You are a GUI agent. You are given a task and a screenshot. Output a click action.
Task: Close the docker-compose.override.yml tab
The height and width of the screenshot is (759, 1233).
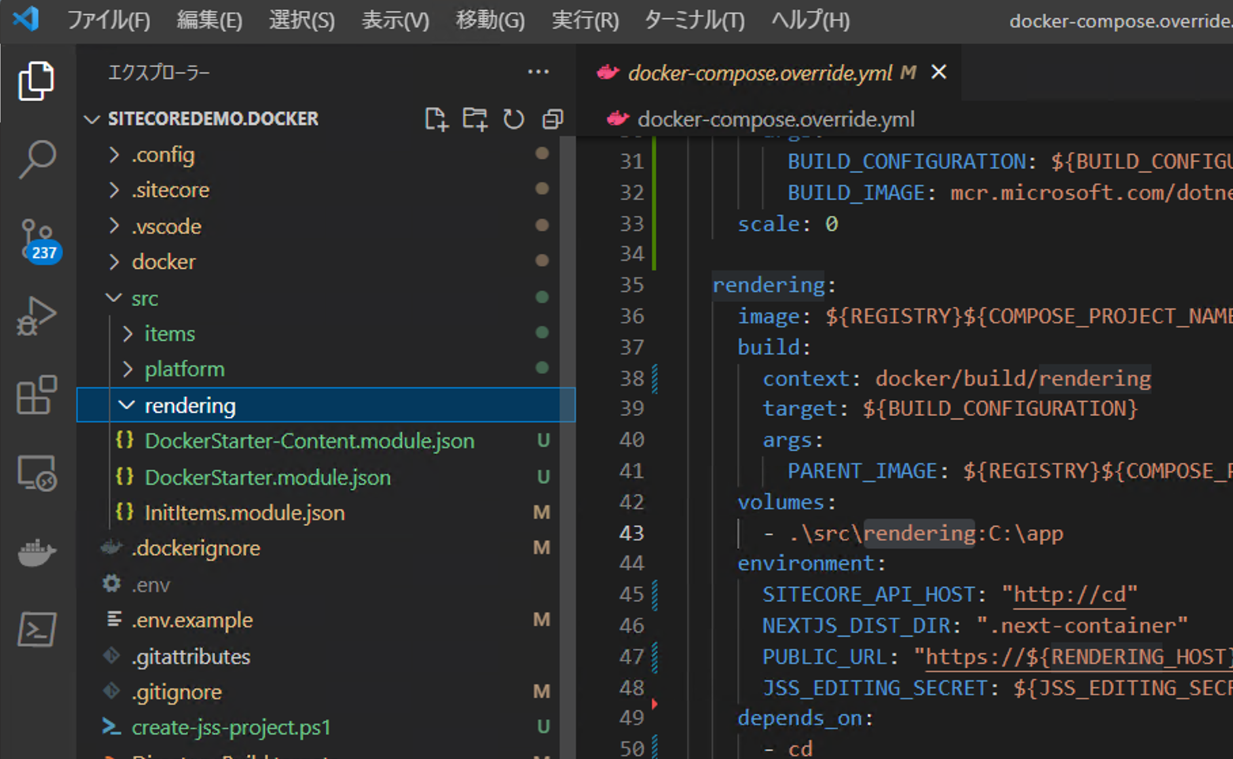tap(939, 72)
